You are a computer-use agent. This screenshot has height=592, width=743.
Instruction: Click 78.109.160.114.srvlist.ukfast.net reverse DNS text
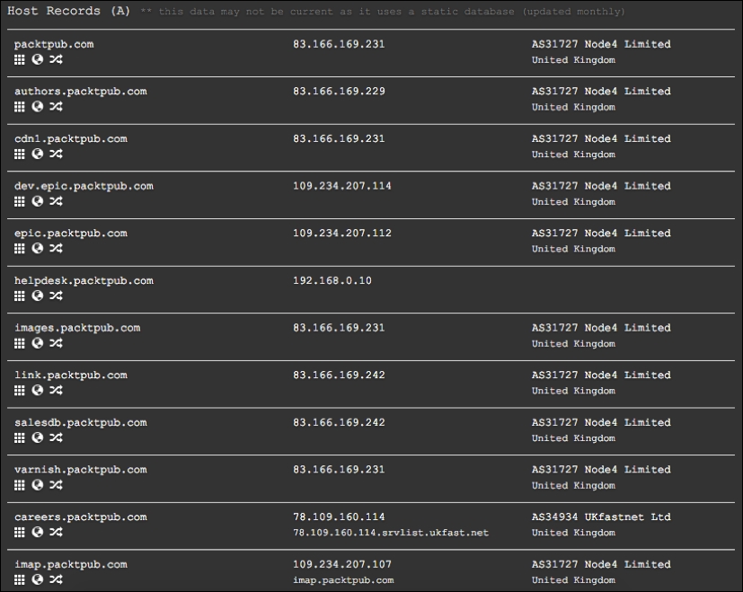391,533
